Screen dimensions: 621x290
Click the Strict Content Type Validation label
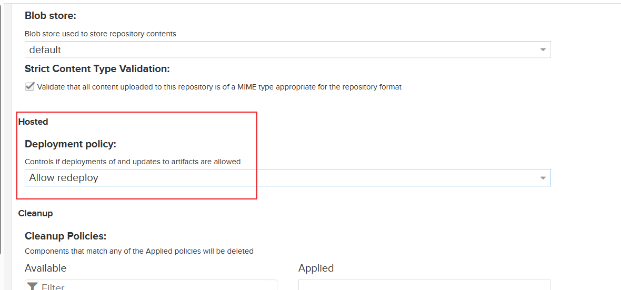[97, 69]
